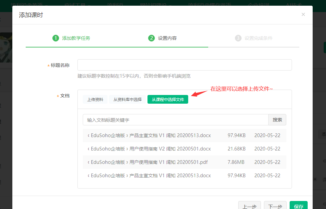The width and height of the screenshot is (326, 209).
Task: Select the 从课程中选择文件 green tab
Action: 168,99
